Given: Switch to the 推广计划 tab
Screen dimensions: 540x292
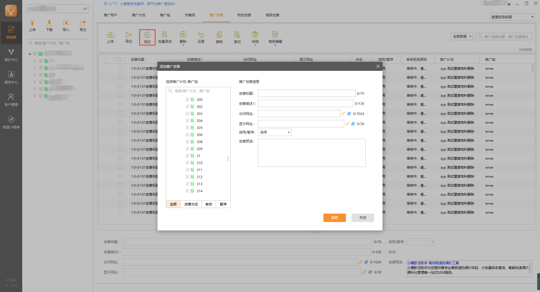Looking at the screenshot, I should tap(138, 15).
